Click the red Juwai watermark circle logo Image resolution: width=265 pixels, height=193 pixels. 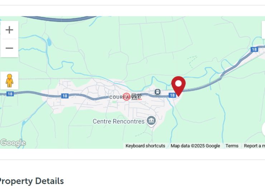pos(126,96)
